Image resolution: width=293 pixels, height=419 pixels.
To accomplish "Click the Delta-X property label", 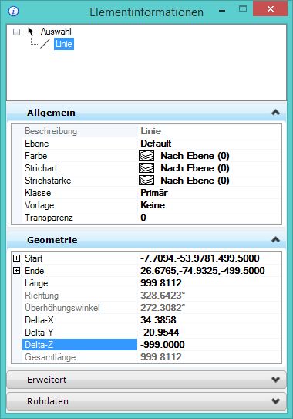I will (x=39, y=320).
